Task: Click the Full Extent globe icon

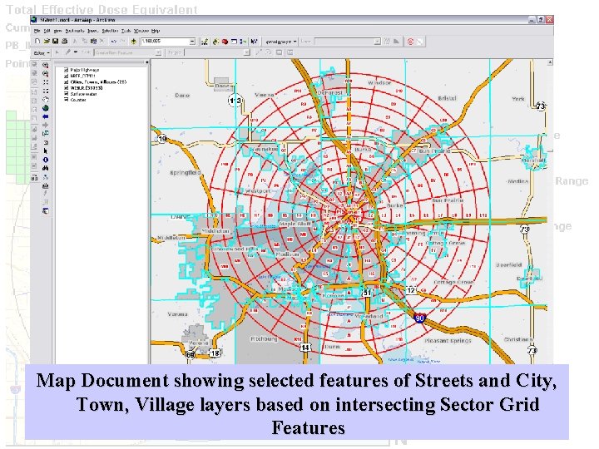Action: coord(46,108)
